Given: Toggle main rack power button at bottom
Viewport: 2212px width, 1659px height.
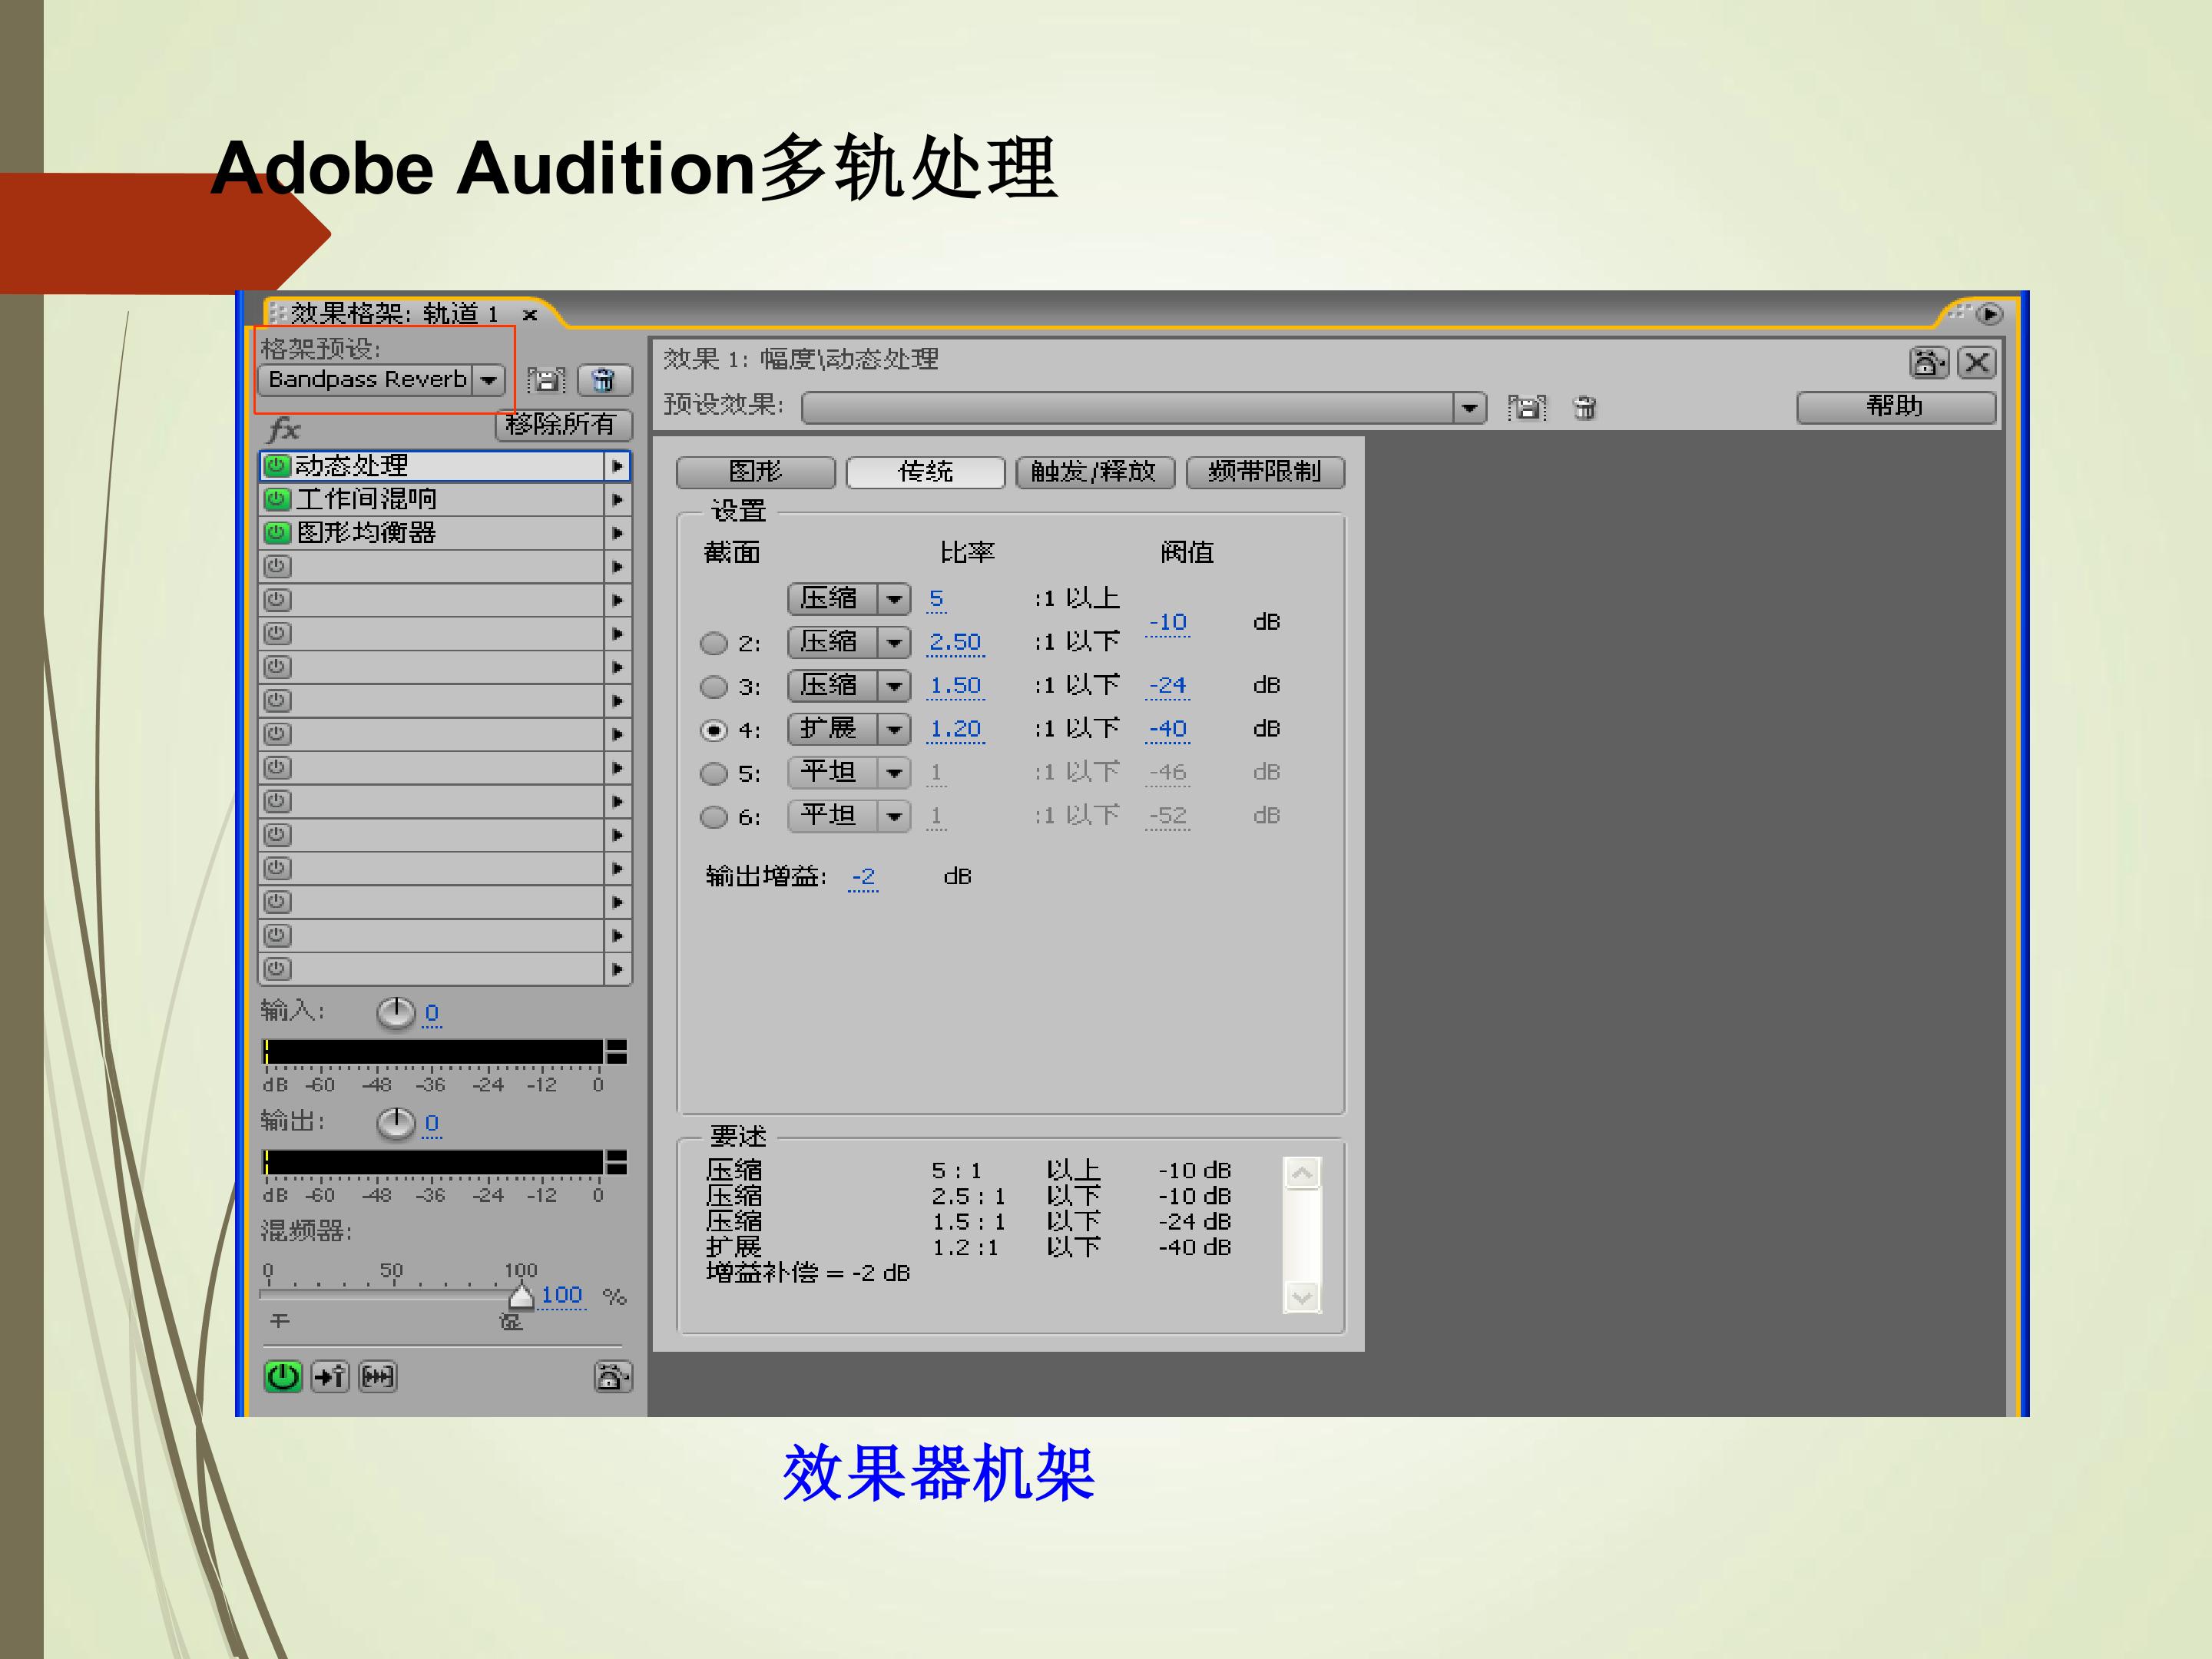Looking at the screenshot, I should (283, 1377).
